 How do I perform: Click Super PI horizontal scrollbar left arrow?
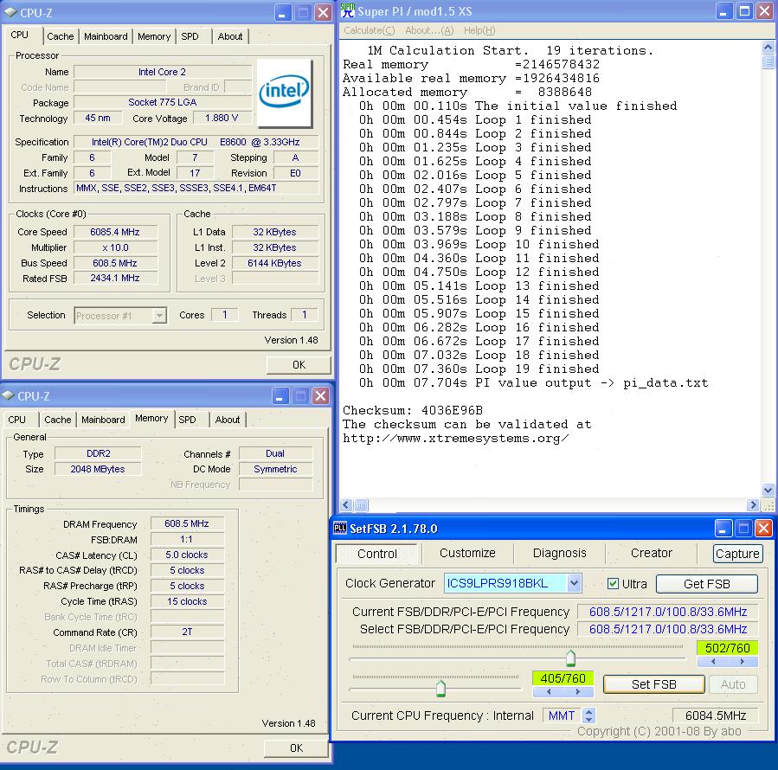(x=346, y=505)
